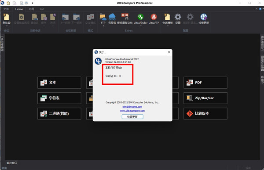Viewport: 264px width, 170px height.
Task: Click the quick access print icon
Action: click(x=26, y=3)
